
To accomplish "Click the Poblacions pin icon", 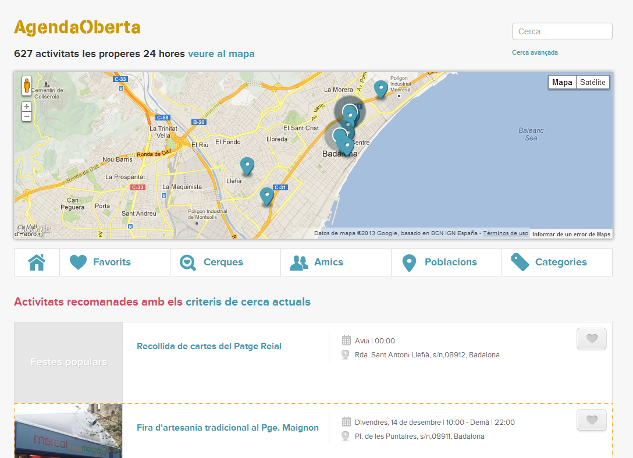I will (x=410, y=262).
